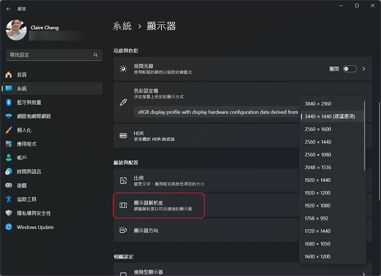Choose 1768 × 992 resolution option
The height and width of the screenshot is (276, 381).
tap(332, 219)
